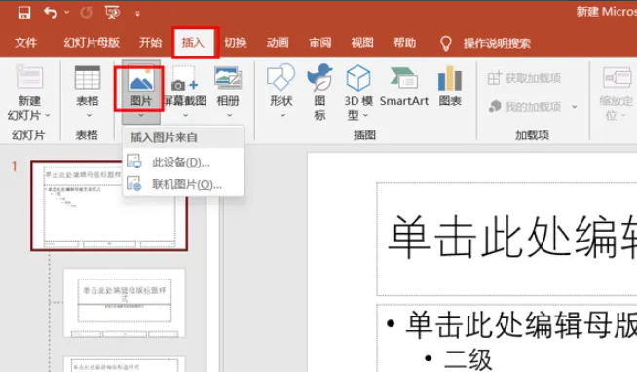Undo the last action
637x372 pixels.
[x=51, y=13]
